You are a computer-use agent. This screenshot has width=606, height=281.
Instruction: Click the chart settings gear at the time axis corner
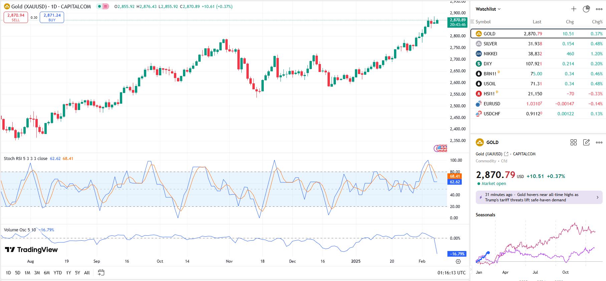(458, 262)
